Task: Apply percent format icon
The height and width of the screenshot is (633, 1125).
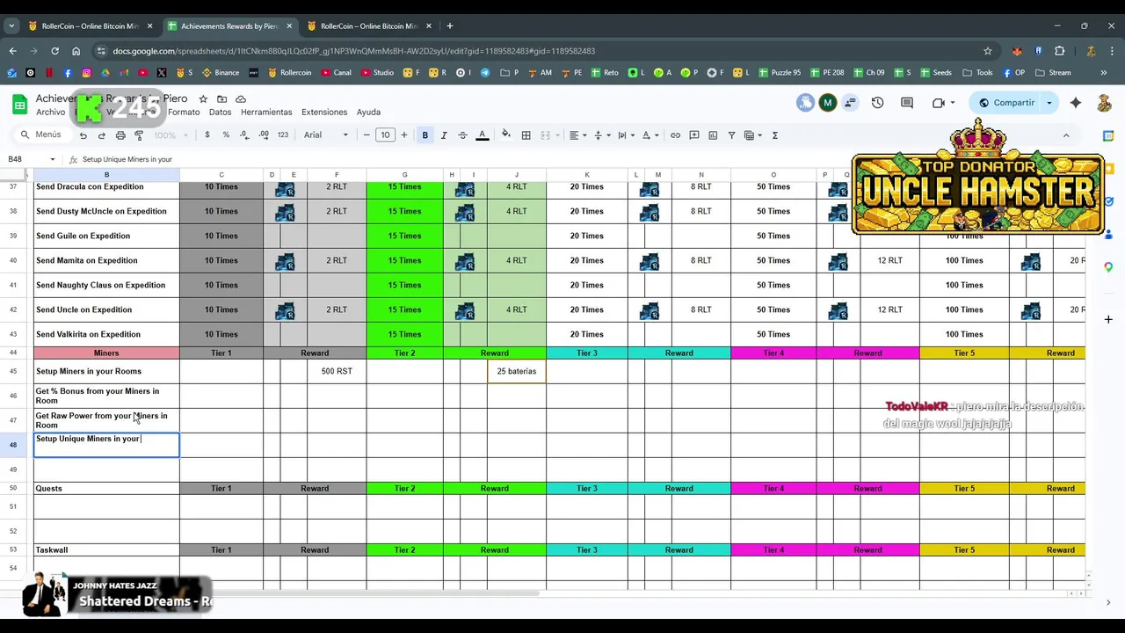Action: pyautogui.click(x=226, y=135)
